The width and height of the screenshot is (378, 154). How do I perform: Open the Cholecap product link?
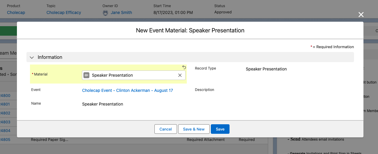(x=16, y=12)
